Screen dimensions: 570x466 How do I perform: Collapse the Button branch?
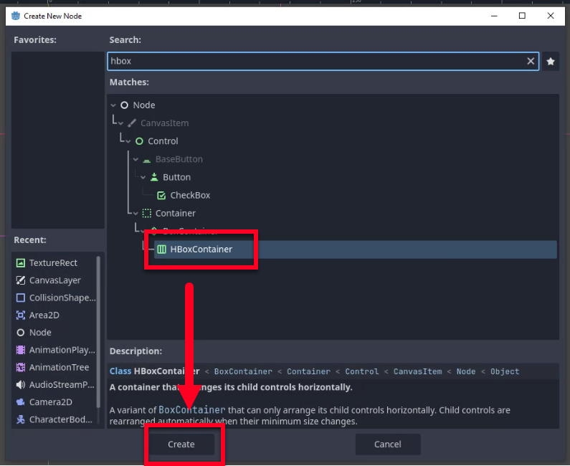[143, 177]
